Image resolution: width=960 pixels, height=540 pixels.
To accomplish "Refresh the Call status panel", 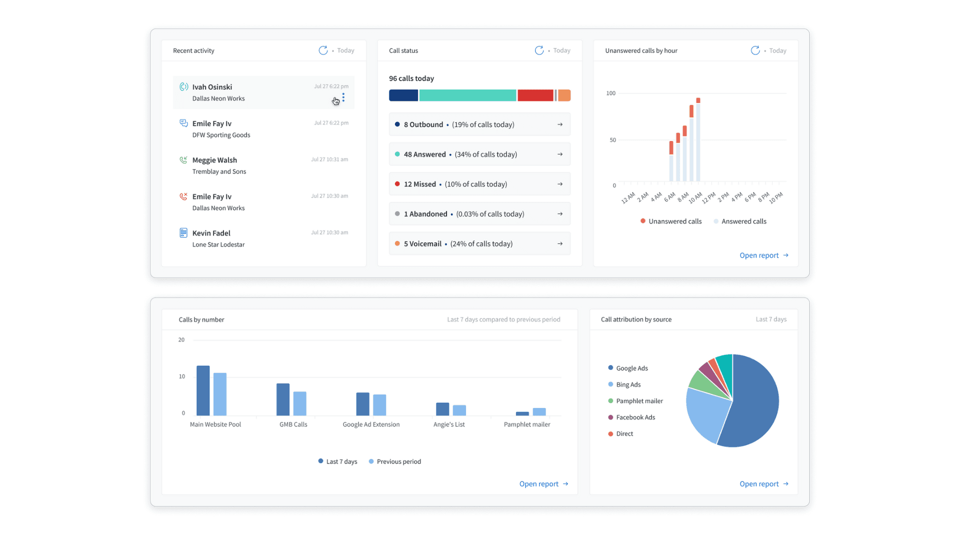I will pos(539,50).
